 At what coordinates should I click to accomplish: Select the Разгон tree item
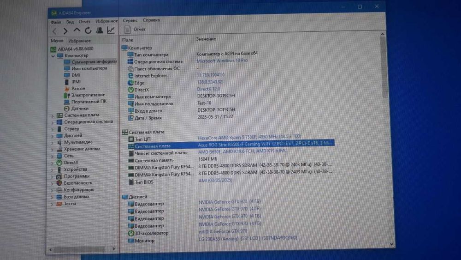[x=75, y=88]
